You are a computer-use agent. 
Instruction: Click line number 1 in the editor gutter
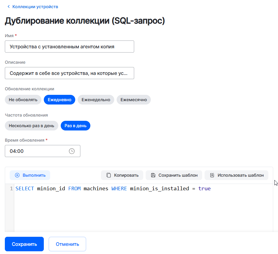[x=11, y=189]
